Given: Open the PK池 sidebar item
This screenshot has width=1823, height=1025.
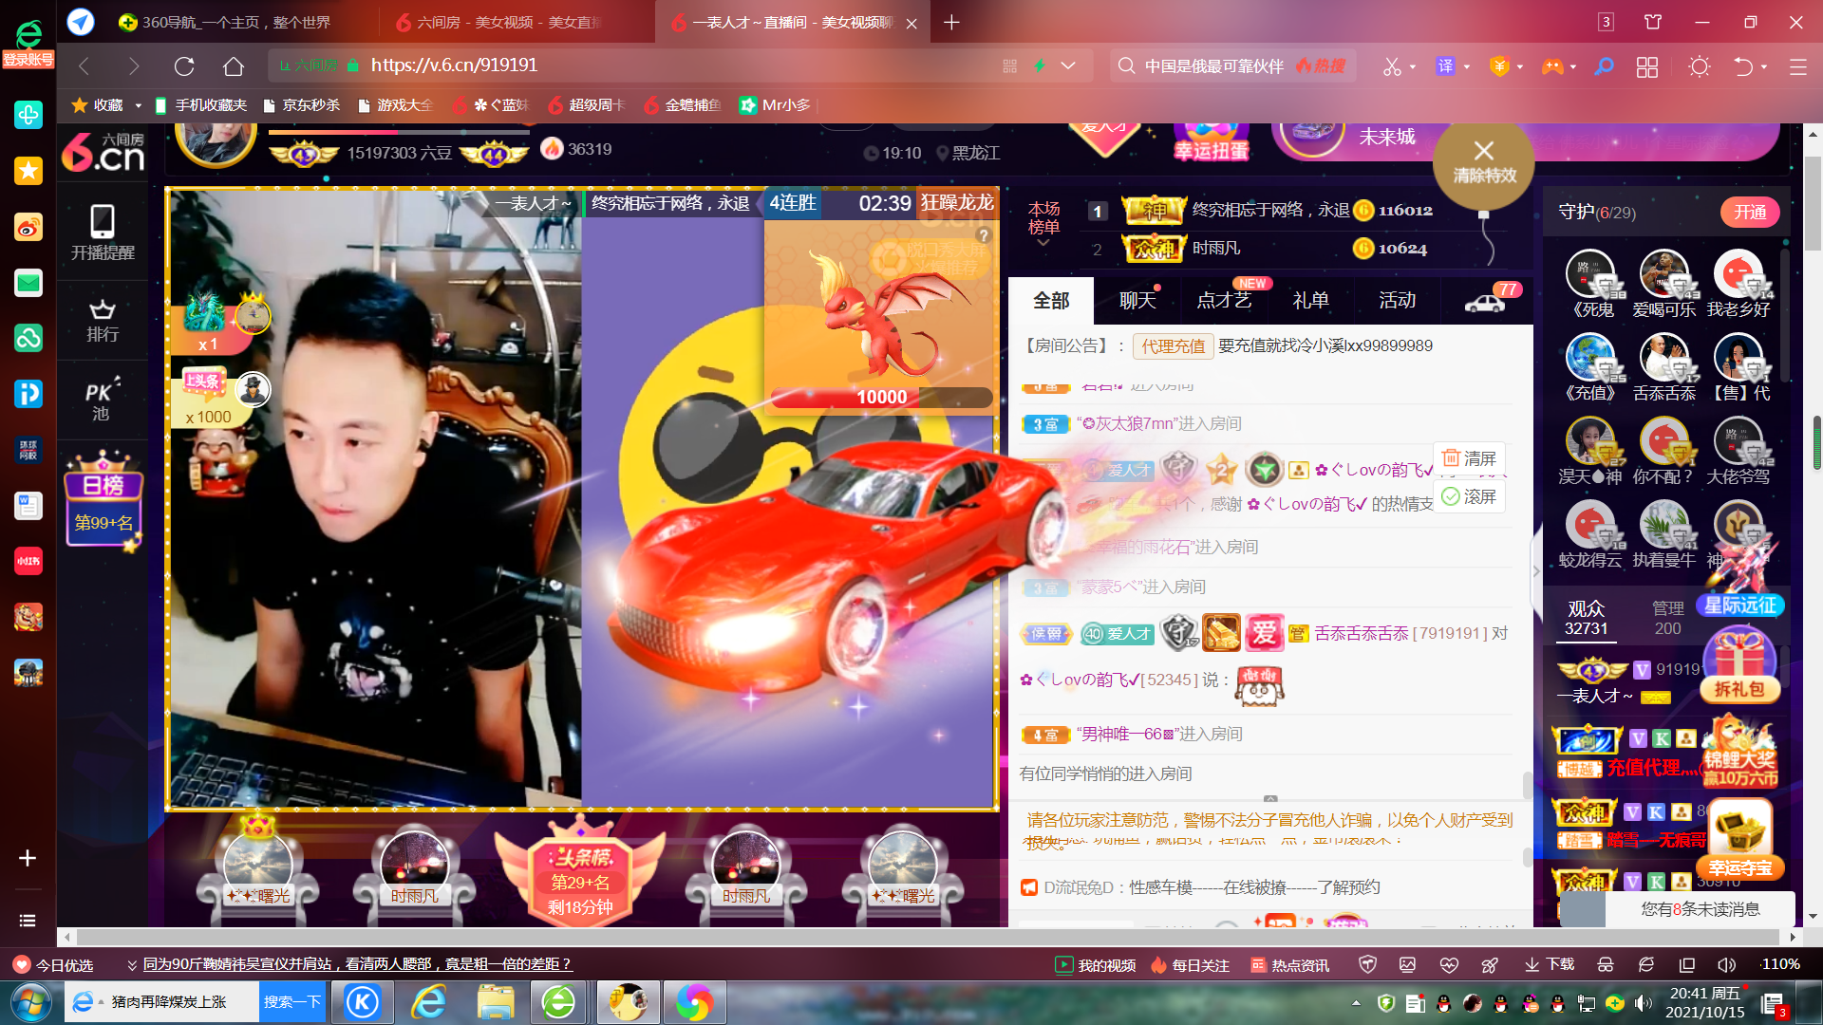Looking at the screenshot, I should (x=102, y=400).
